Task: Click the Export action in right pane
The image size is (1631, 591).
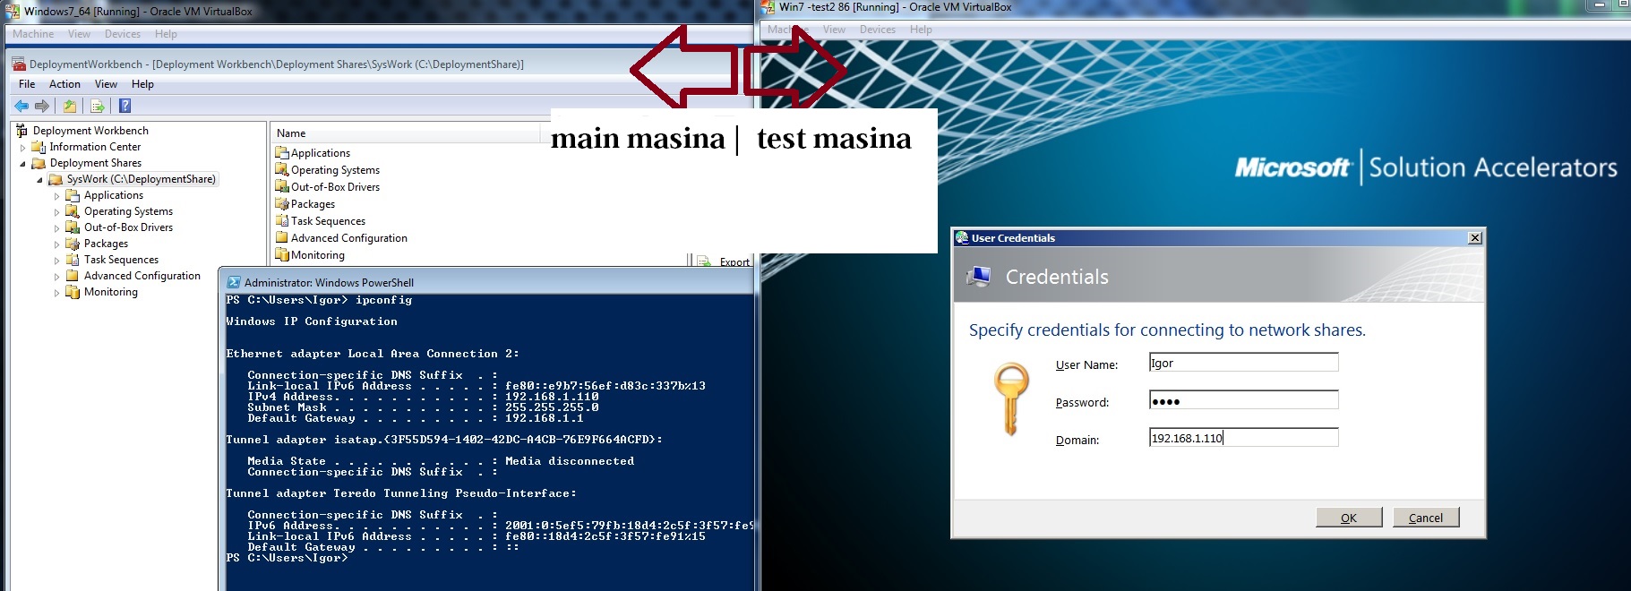Action: [x=734, y=261]
